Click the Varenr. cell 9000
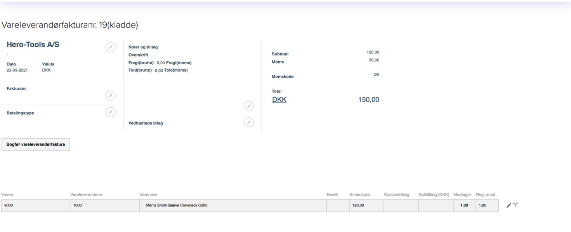 click(x=36, y=206)
